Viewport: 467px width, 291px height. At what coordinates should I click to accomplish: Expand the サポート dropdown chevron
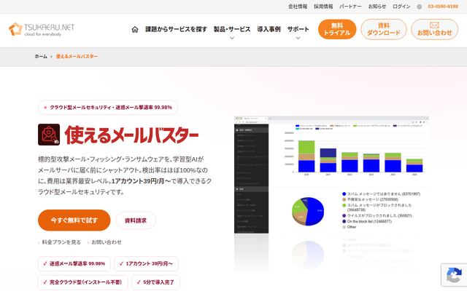coord(298,38)
